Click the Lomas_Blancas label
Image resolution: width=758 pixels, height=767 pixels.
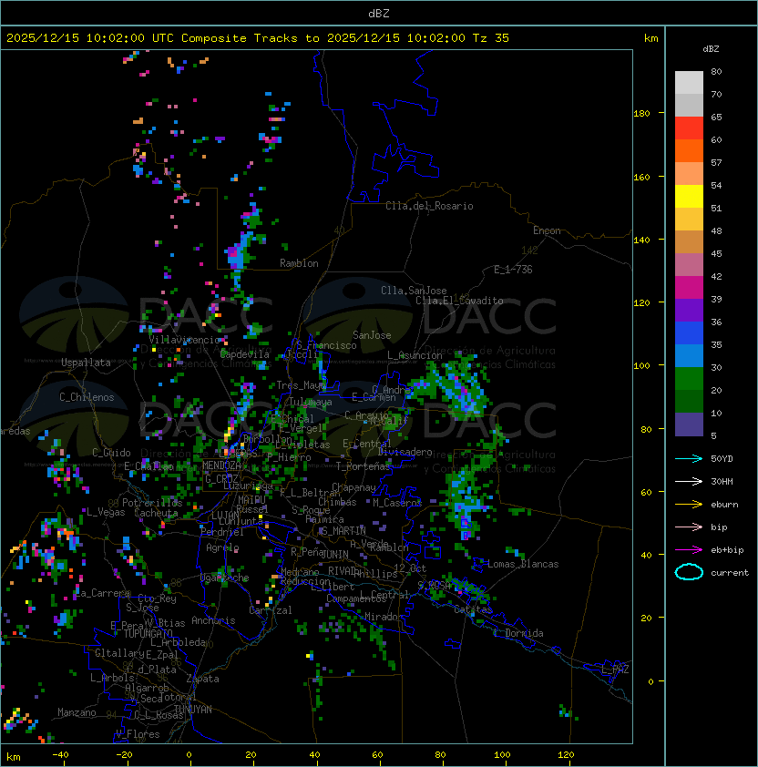pos(523,564)
